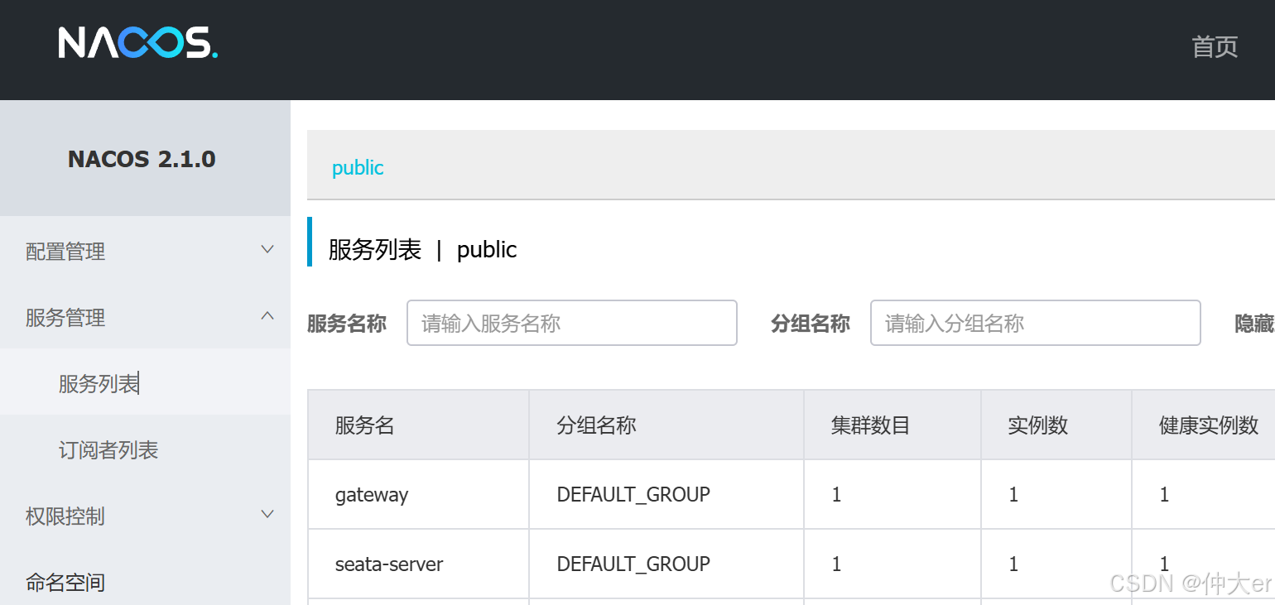Open the 首页 link in the top navigation
Screen dimensions: 1275x605
coord(1215,46)
